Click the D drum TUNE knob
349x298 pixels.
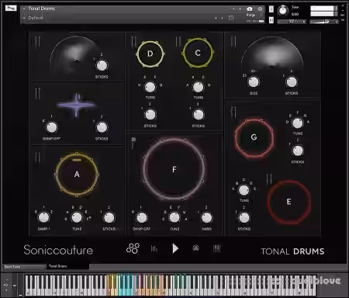click(150, 87)
